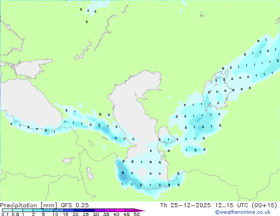Click the 'GFS 0.25' model label
Screen dimensions: 280x216
coord(75,205)
